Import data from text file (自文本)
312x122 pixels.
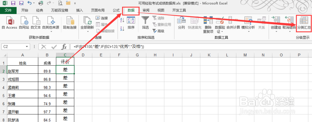click(36, 23)
